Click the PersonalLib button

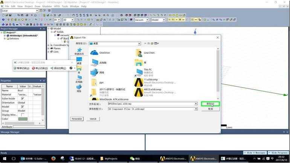77,119
